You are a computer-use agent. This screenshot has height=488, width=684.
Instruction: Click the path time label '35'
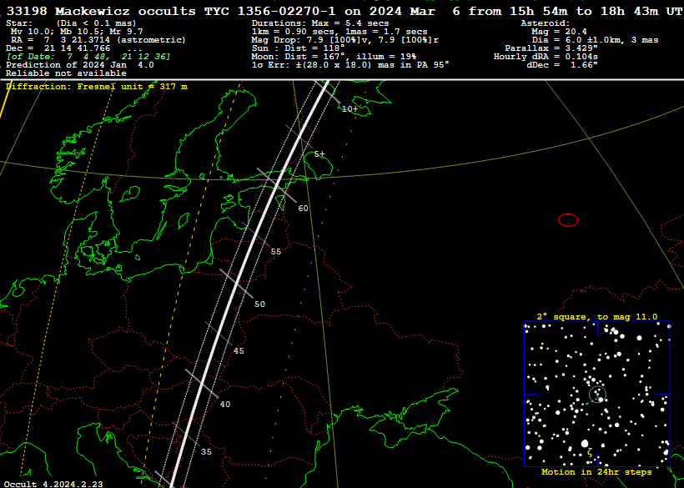[x=206, y=452]
